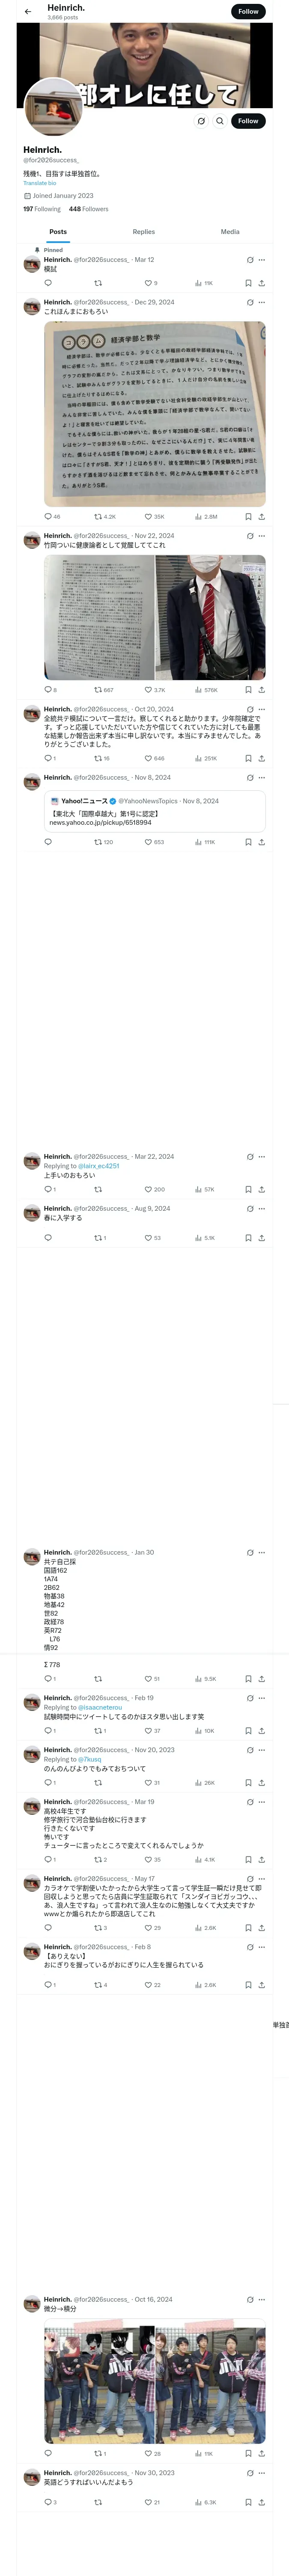Open the Yahoo! News quoted post card
This screenshot has width=289, height=2576.
point(155,811)
